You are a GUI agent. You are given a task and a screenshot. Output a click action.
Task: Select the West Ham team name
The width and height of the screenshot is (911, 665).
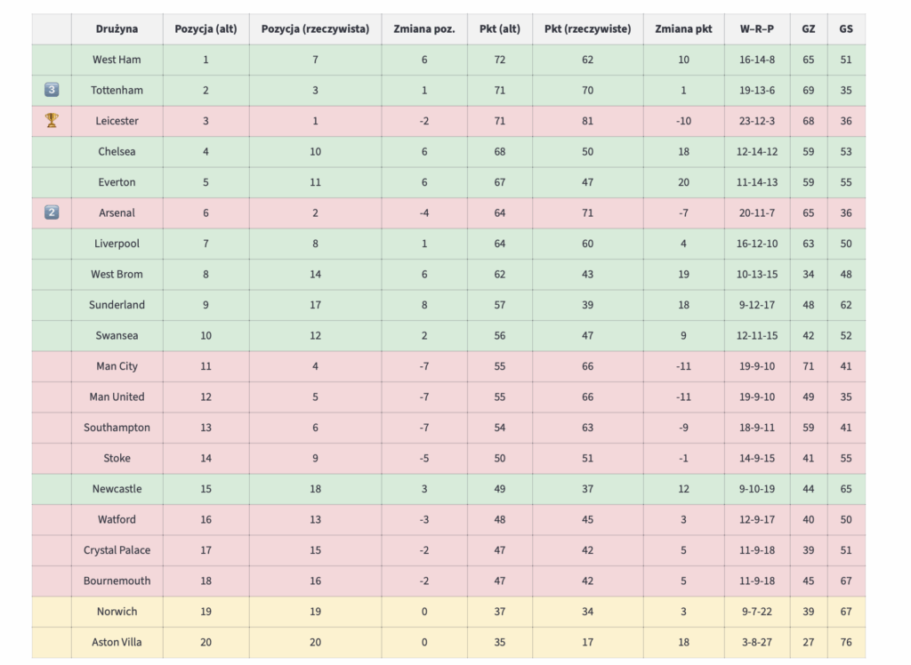tap(117, 60)
